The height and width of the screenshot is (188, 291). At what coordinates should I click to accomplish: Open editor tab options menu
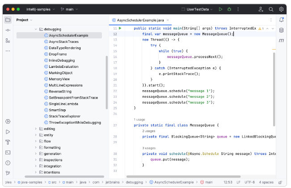click(271, 20)
